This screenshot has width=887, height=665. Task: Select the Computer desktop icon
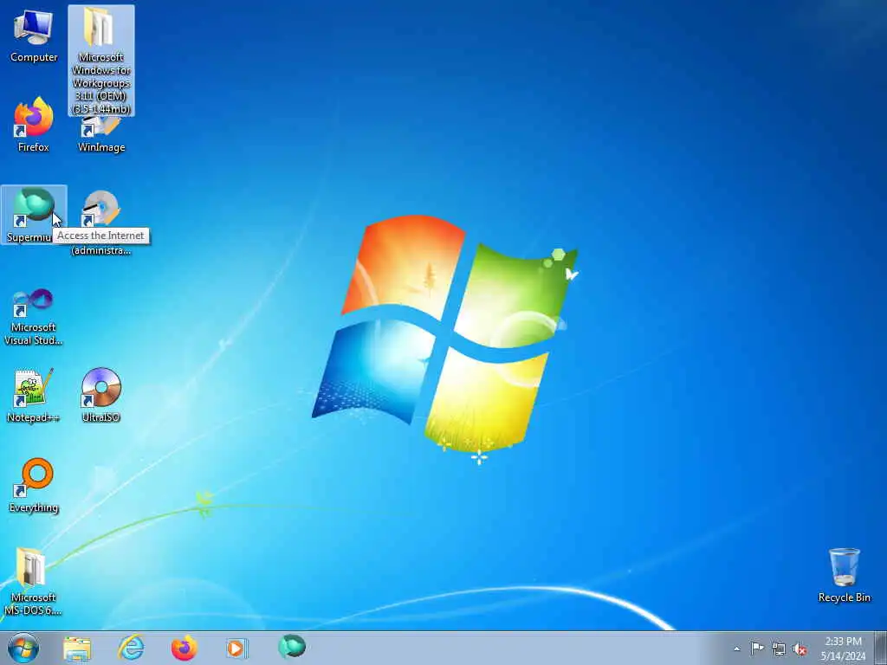34,36
